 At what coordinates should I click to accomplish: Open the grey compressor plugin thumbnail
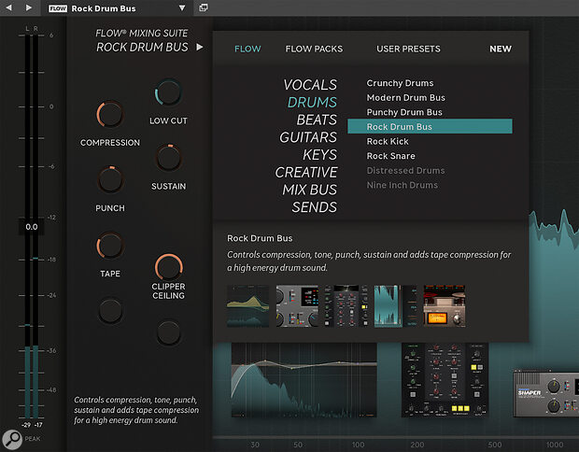pos(297,306)
